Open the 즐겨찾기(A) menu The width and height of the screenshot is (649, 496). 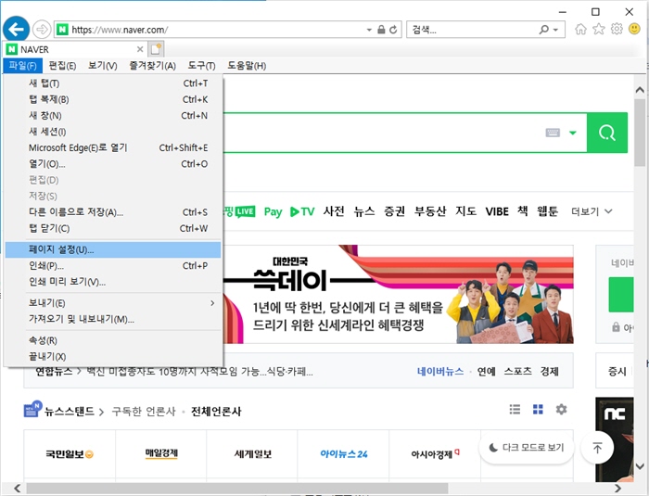(x=153, y=66)
